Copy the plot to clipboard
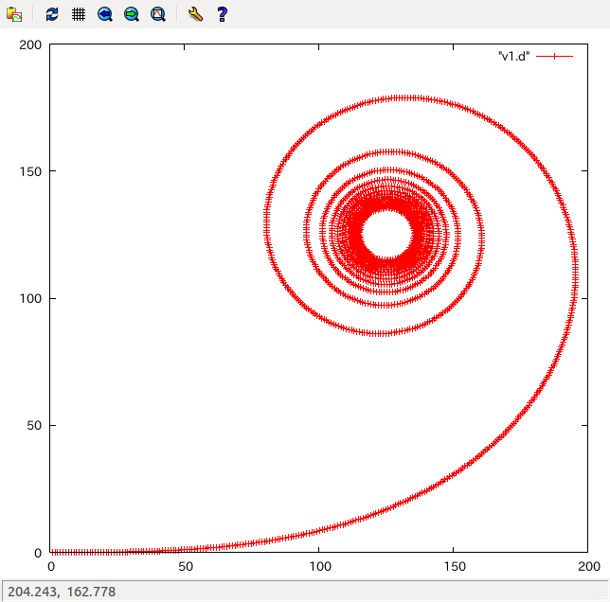 click(14, 14)
